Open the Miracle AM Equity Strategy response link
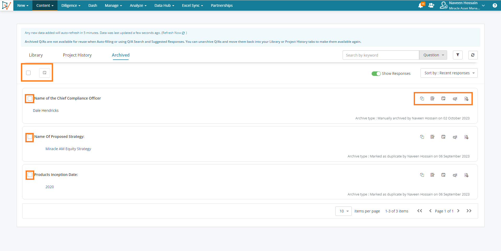 [x=68, y=149]
